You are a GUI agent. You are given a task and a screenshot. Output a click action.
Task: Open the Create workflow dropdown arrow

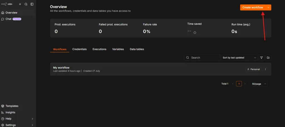[268, 8]
